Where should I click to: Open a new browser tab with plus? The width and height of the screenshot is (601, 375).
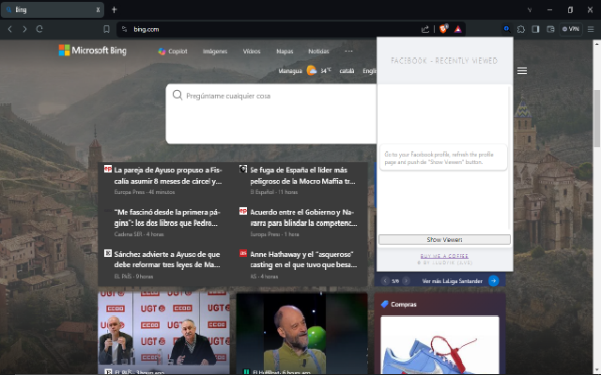click(x=115, y=9)
